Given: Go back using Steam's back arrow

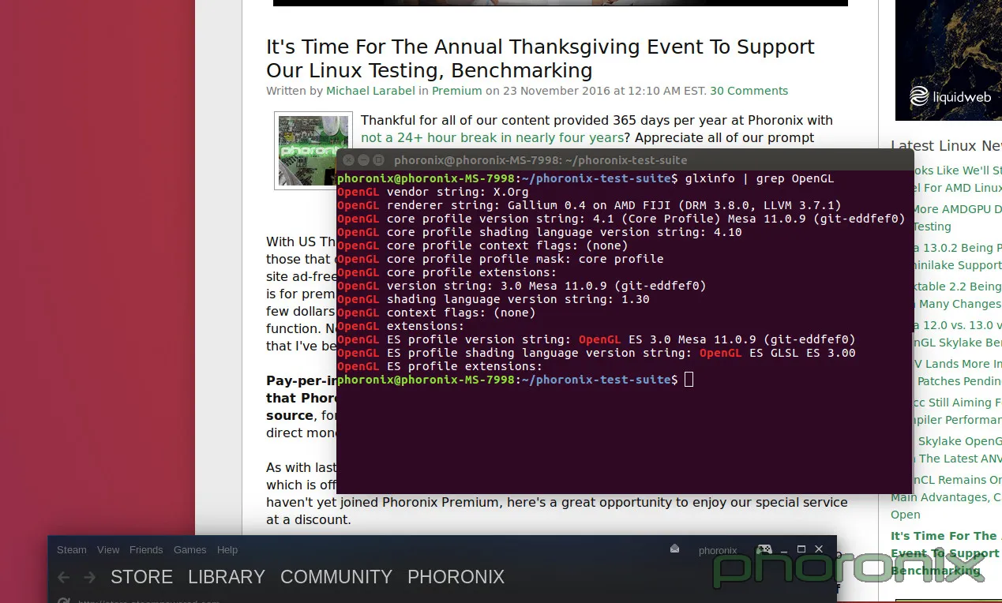Looking at the screenshot, I should coord(64,578).
